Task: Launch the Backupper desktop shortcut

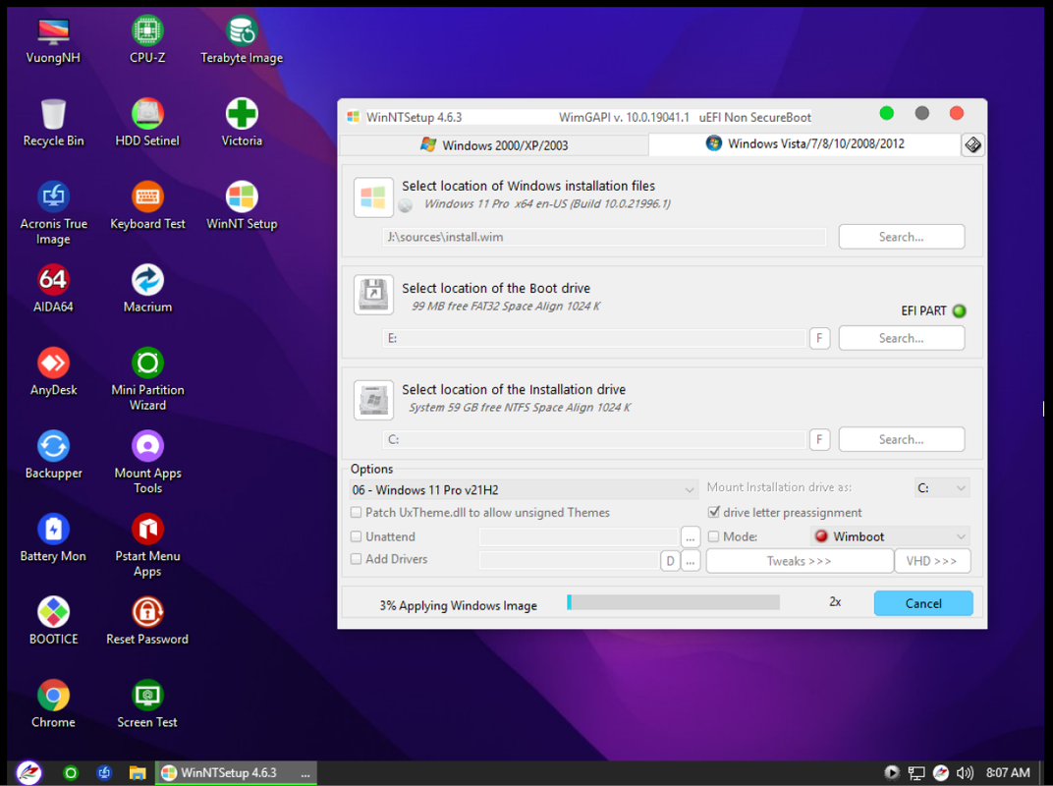Action: pyautogui.click(x=53, y=455)
